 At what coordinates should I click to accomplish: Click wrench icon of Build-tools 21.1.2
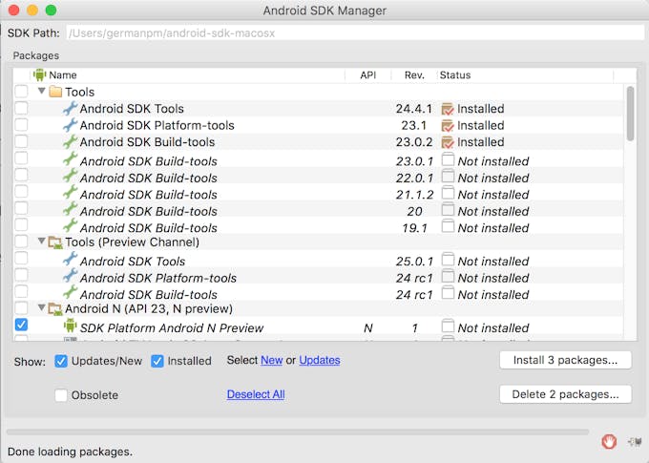70,192
